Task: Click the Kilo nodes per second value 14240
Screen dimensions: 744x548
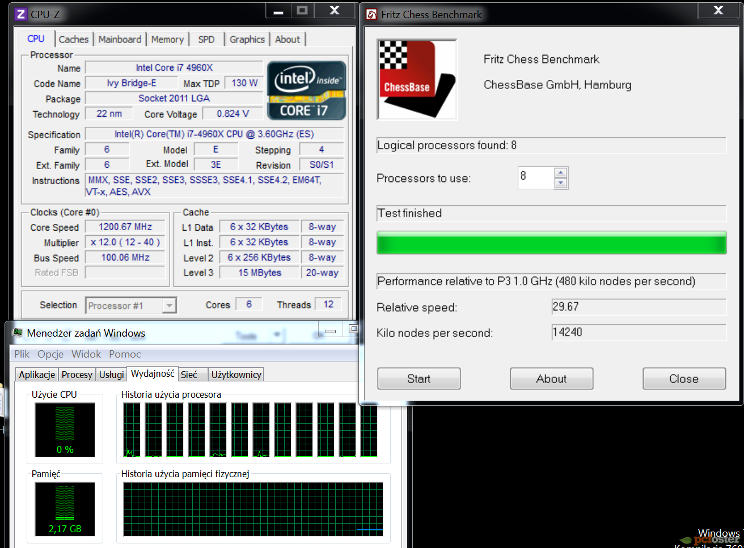Action: (639, 332)
